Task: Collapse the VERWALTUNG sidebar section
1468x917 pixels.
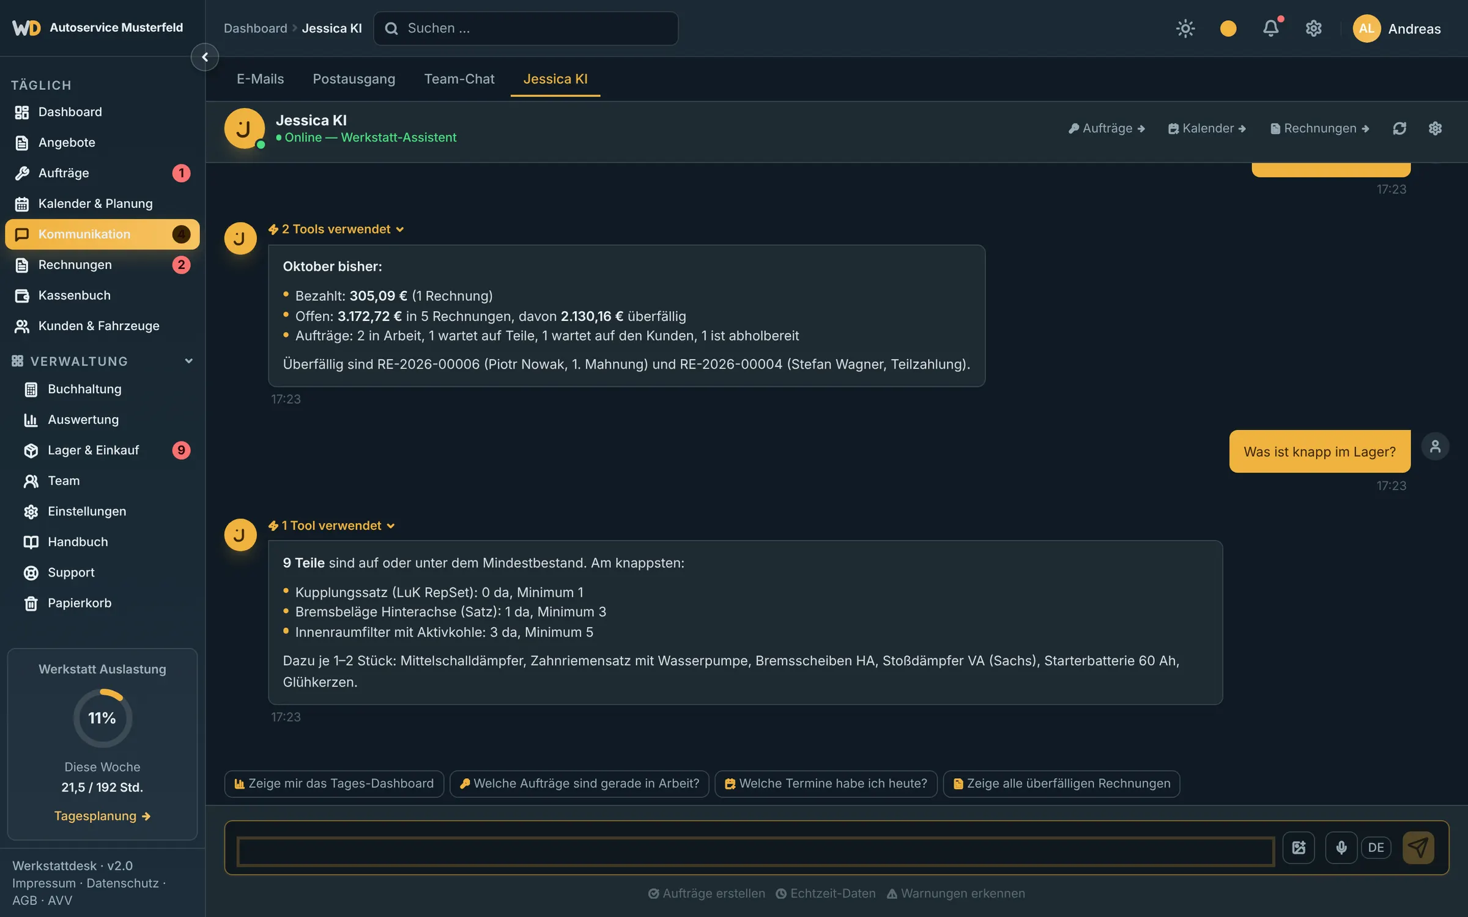Action: [102, 361]
